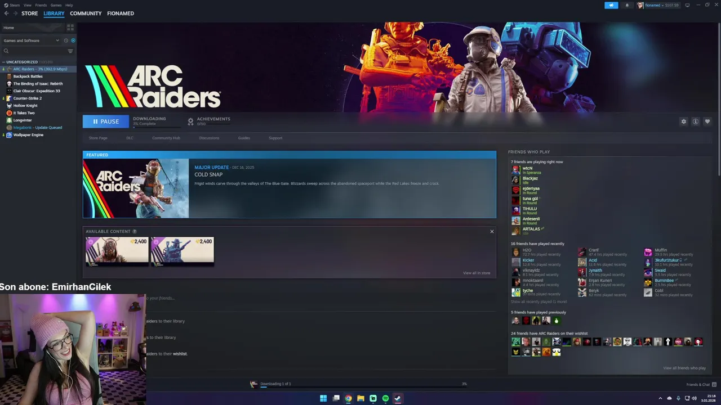
Task: Open the announcements megaphone button
Action: point(611,5)
